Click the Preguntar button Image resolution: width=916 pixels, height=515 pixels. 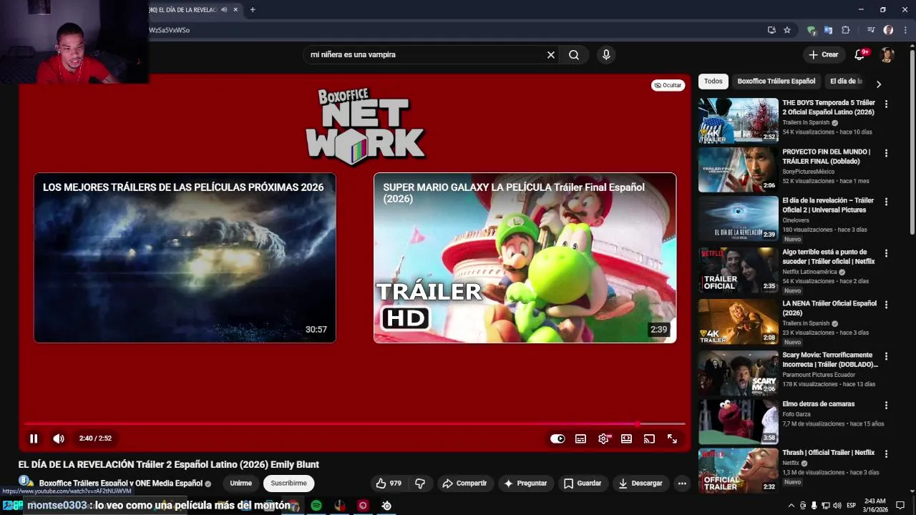(x=525, y=484)
